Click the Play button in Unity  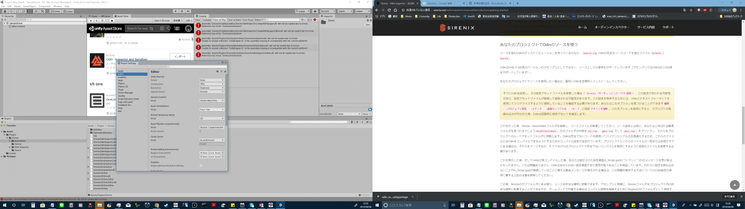tap(176, 11)
